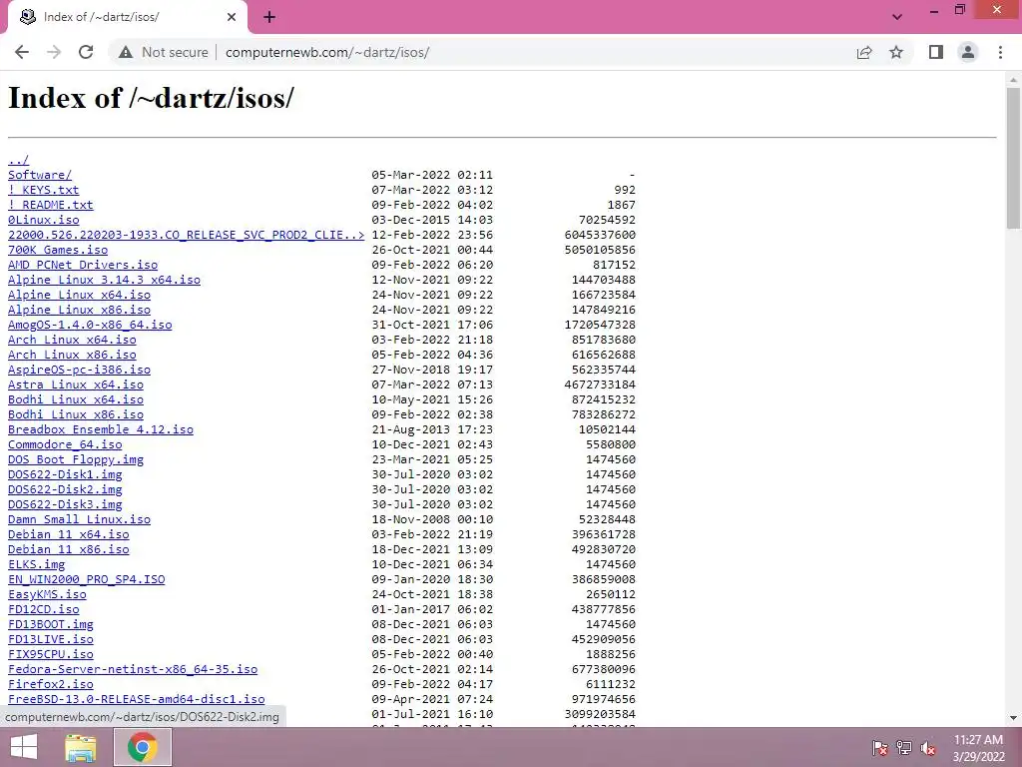1022x767 pixels.
Task: Bookmark this page with star icon
Action: (896, 52)
